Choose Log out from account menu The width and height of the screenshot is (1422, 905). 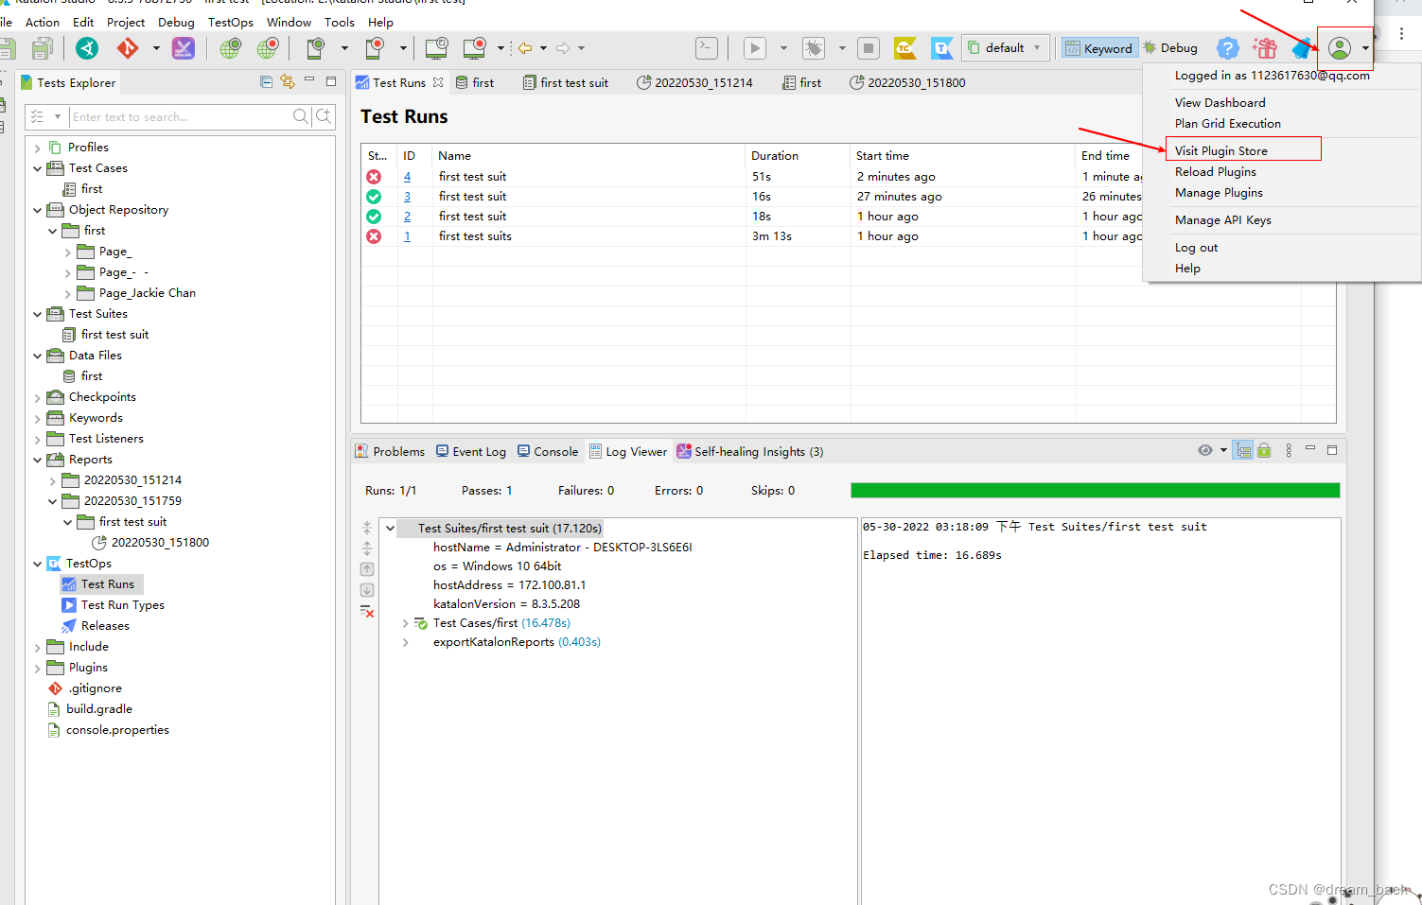pos(1196,248)
